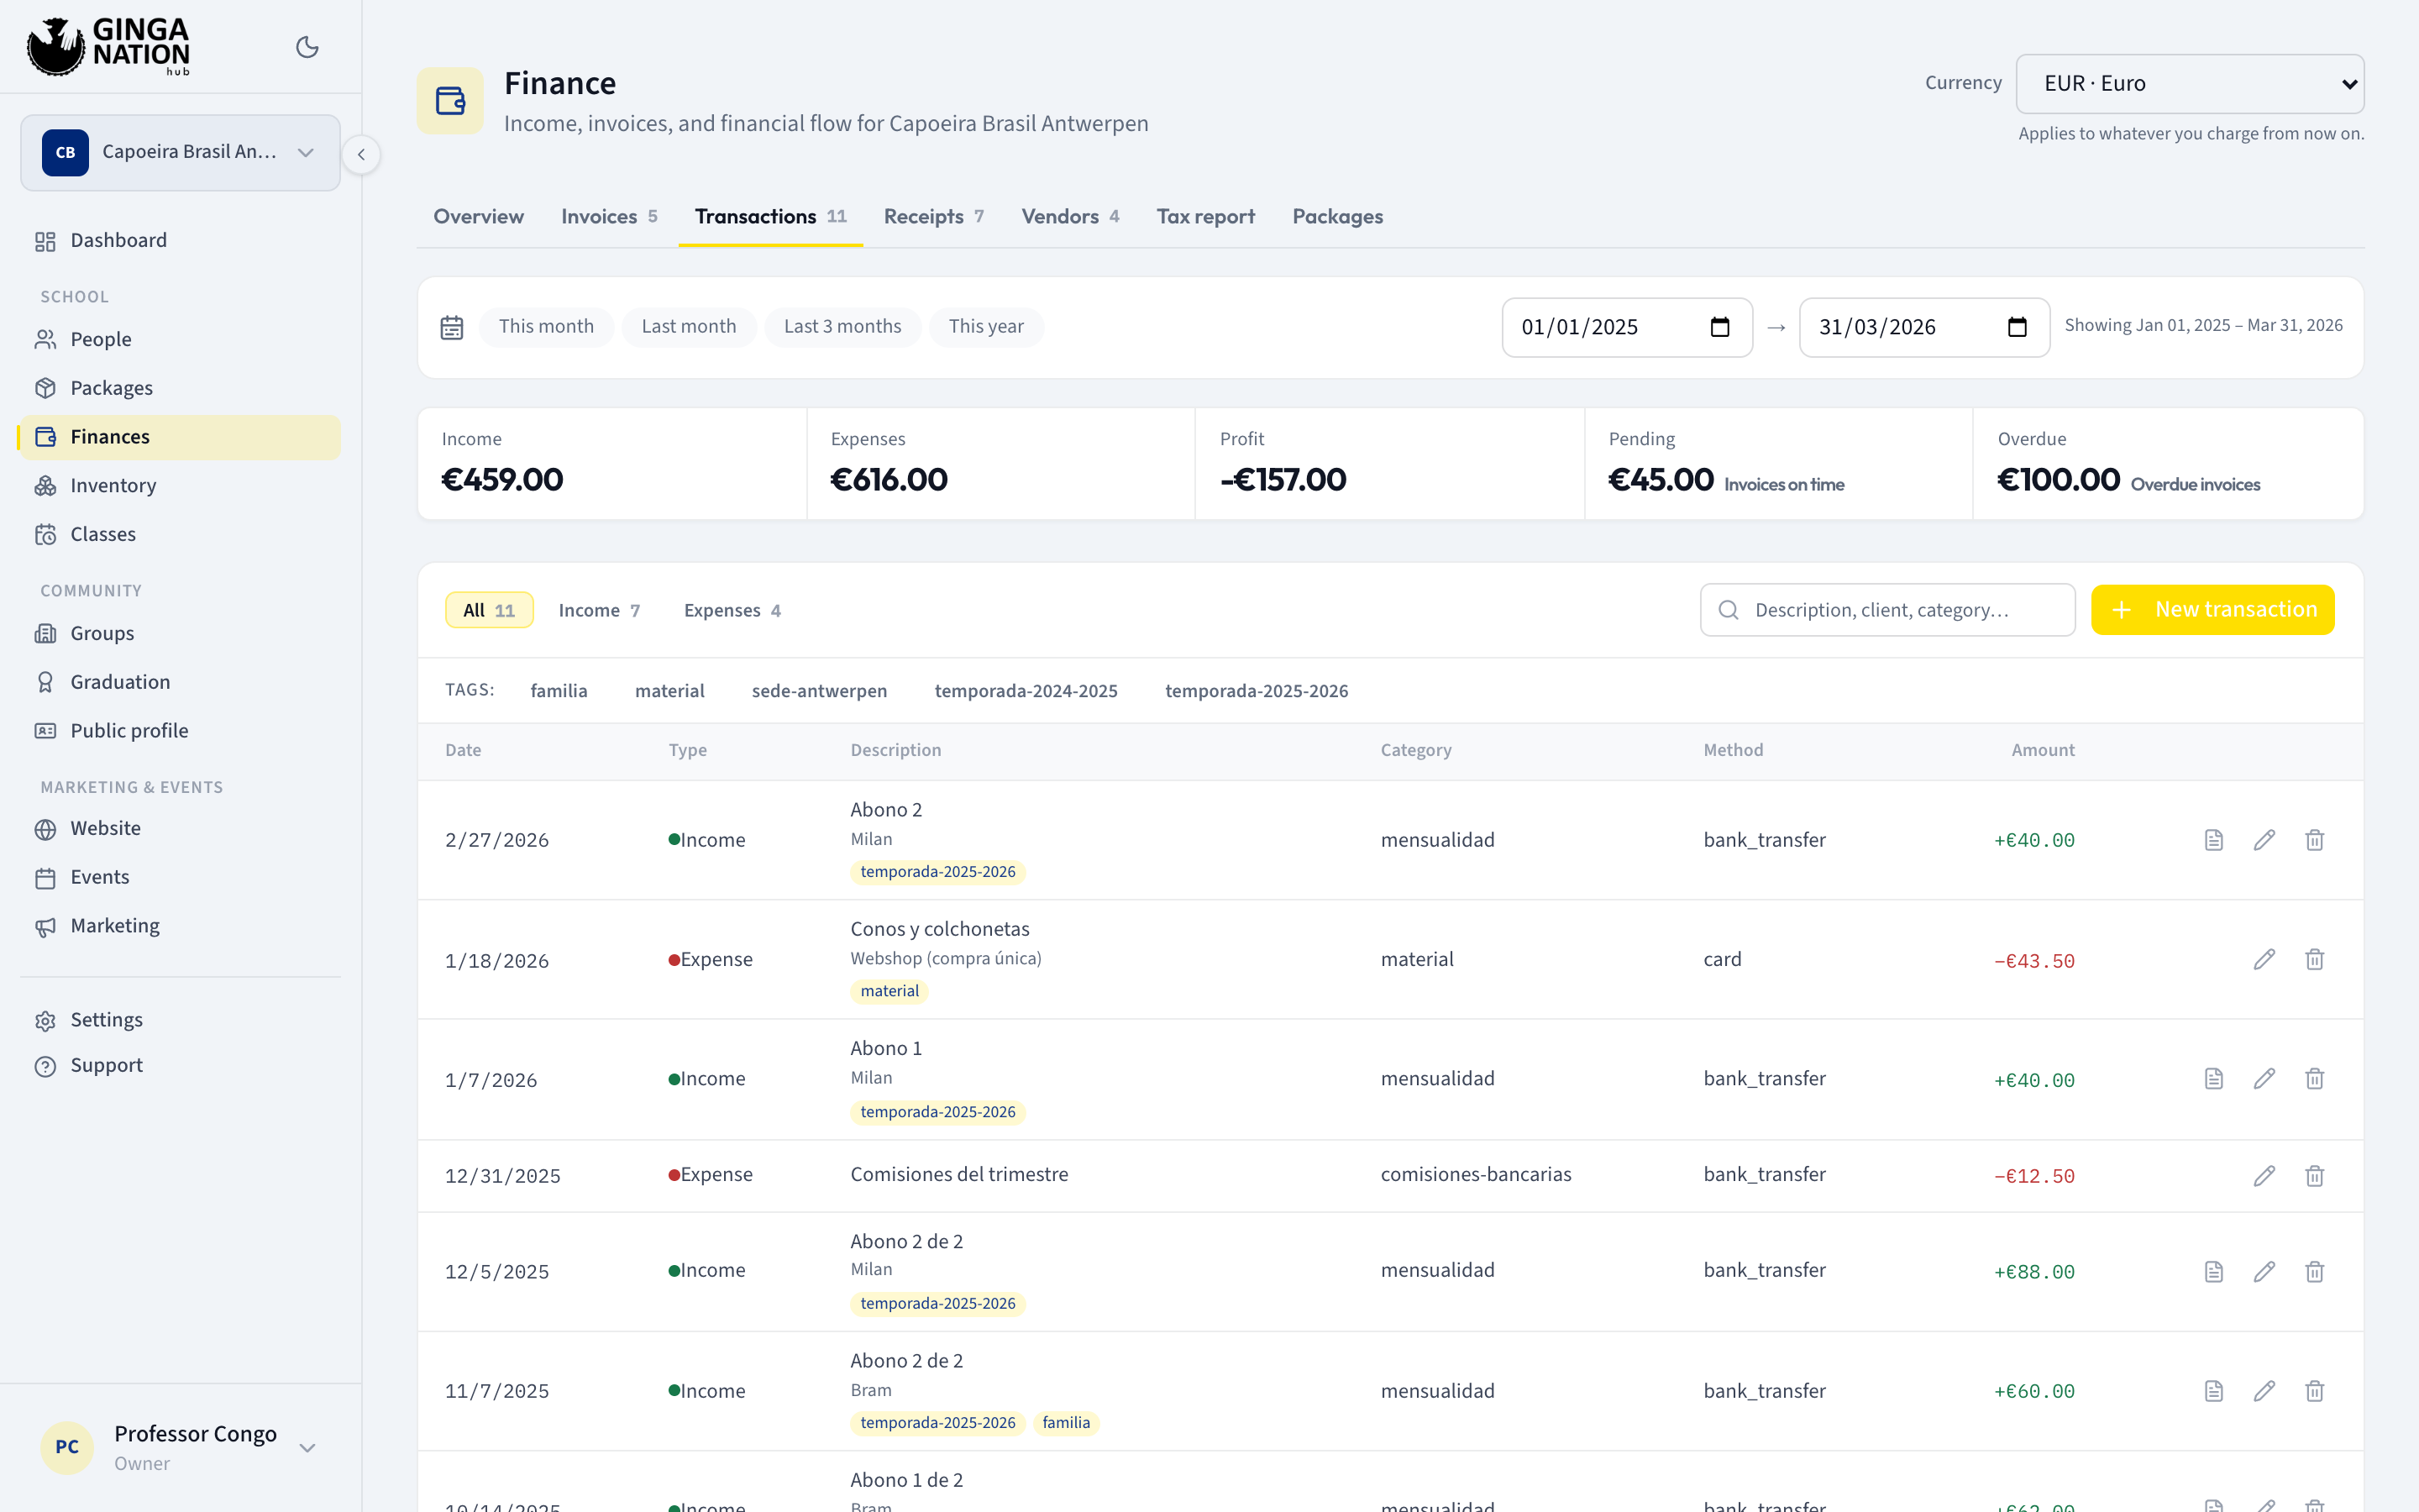View receipt for Abono 2 transaction

click(x=2213, y=840)
